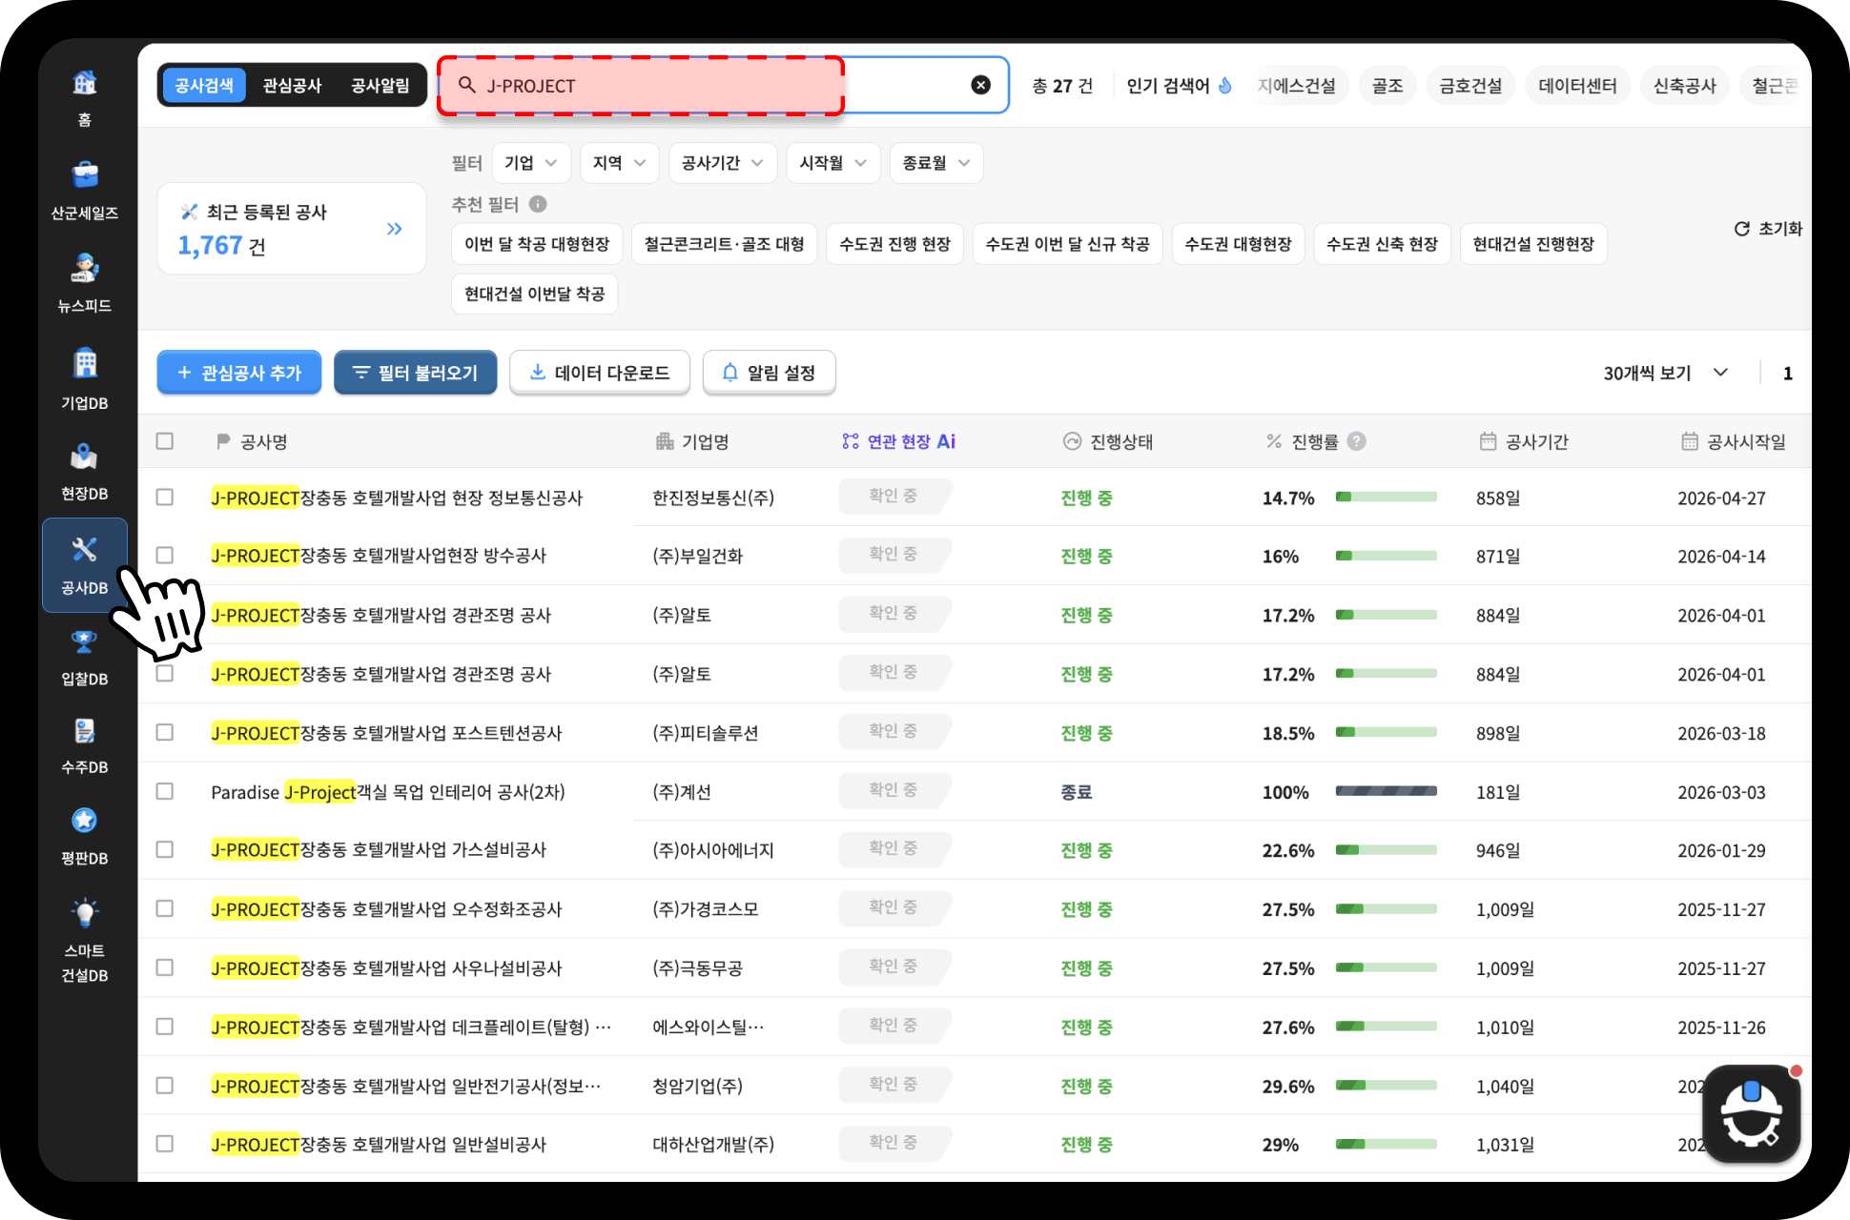This screenshot has height=1220, width=1850.
Task: Click the magnifier icon in search box
Action: point(467,85)
